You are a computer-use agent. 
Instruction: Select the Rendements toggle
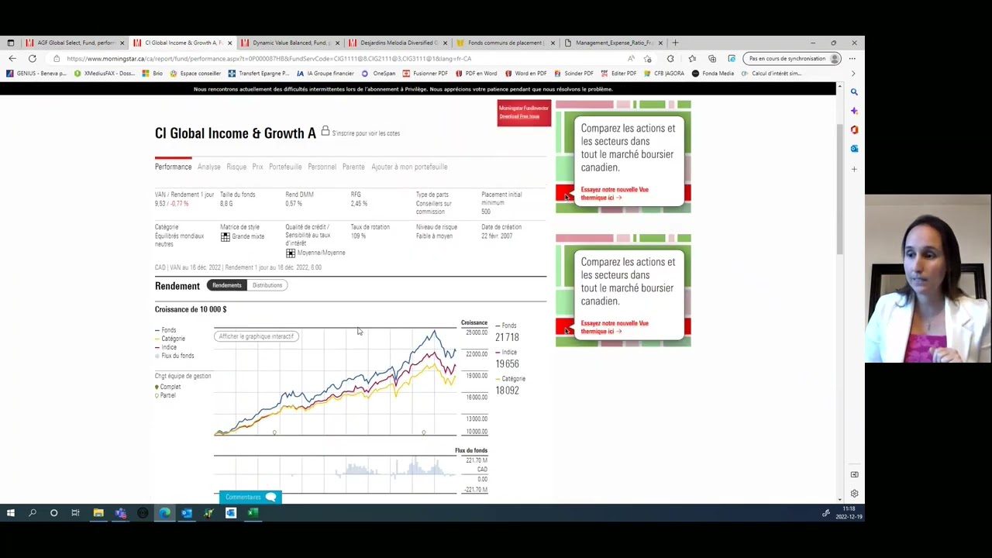(x=227, y=285)
